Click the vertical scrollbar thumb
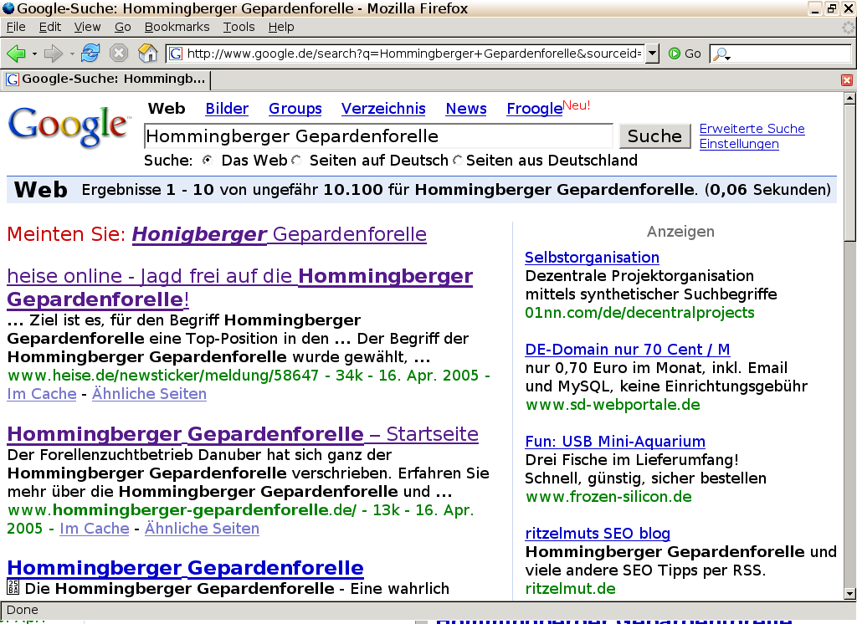This screenshot has height=624, width=857. tap(849, 172)
